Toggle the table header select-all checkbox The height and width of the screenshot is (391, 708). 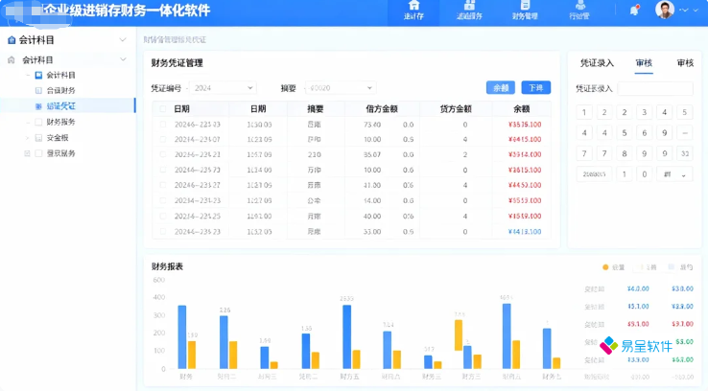(162, 108)
